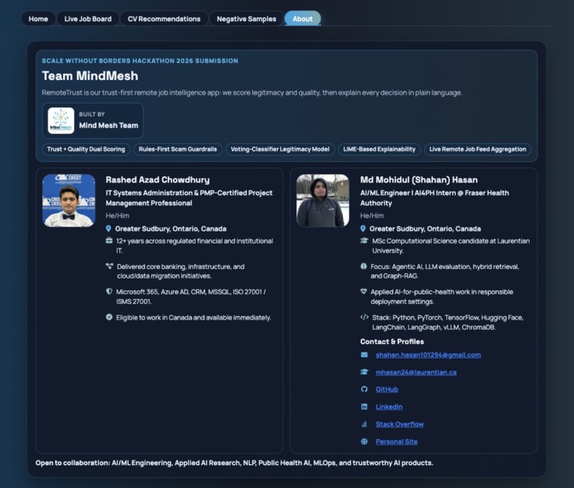Open the shahan.hasan101294@gmail.com email link

[428, 355]
